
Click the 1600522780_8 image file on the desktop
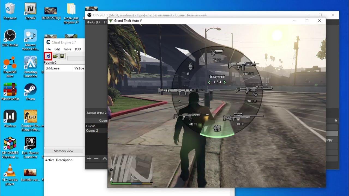pyautogui.click(x=51, y=13)
